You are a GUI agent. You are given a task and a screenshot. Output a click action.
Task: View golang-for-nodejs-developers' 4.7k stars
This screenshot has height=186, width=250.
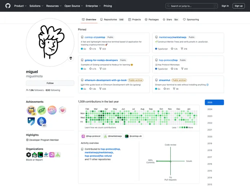point(93,69)
